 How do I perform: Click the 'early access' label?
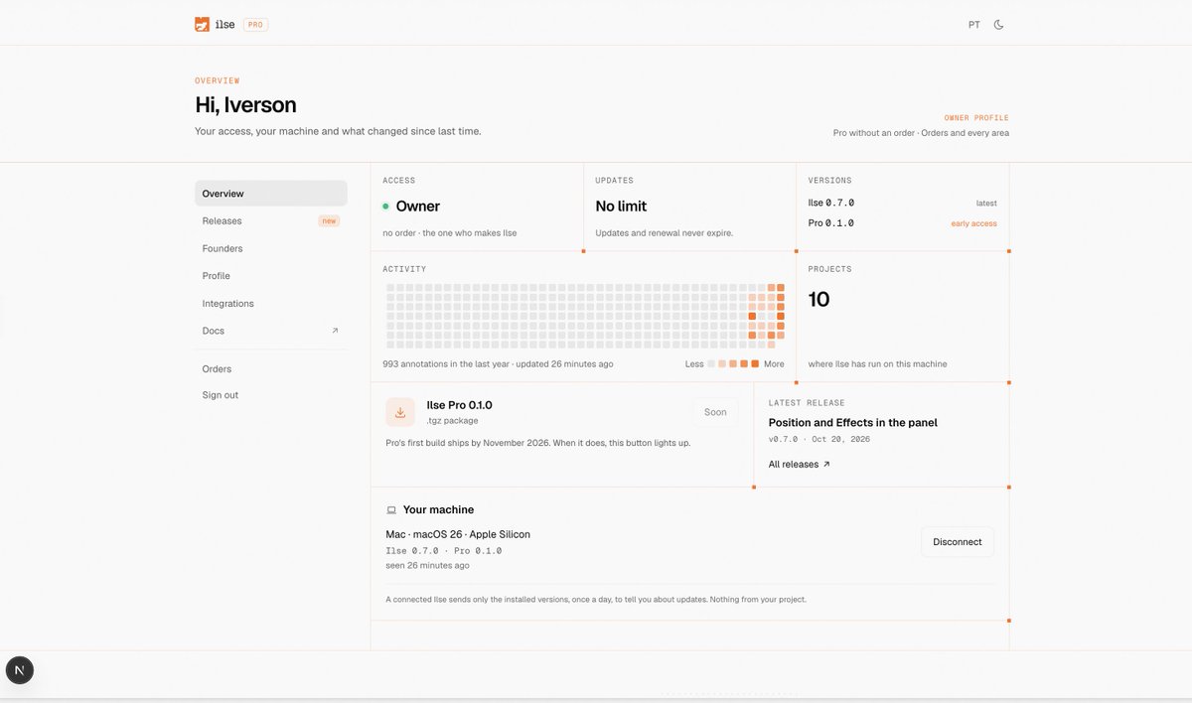coord(974,223)
